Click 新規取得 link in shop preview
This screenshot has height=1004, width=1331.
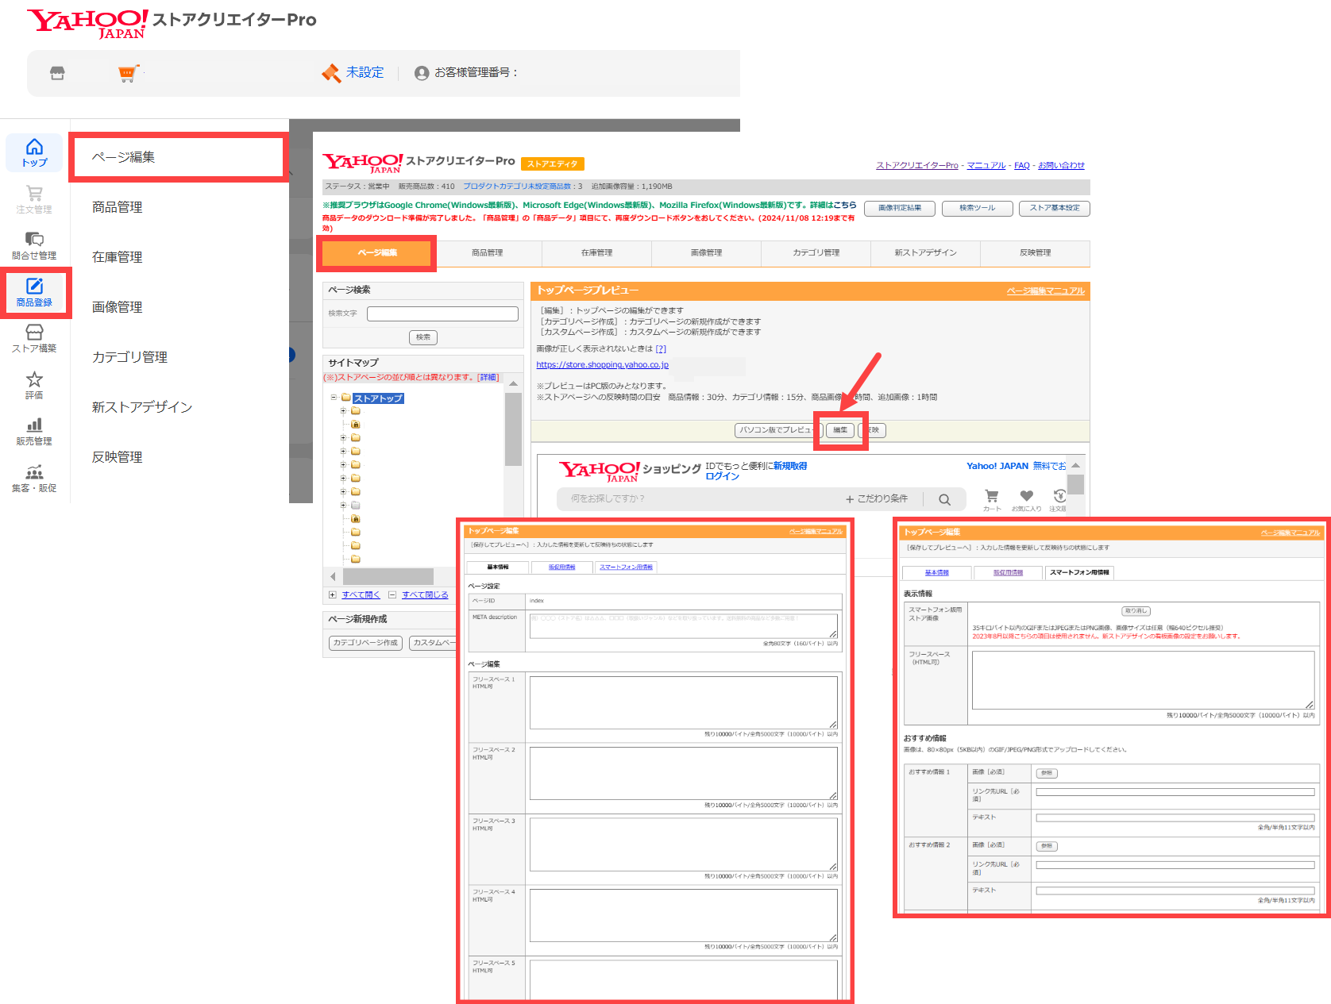pyautogui.click(x=790, y=466)
